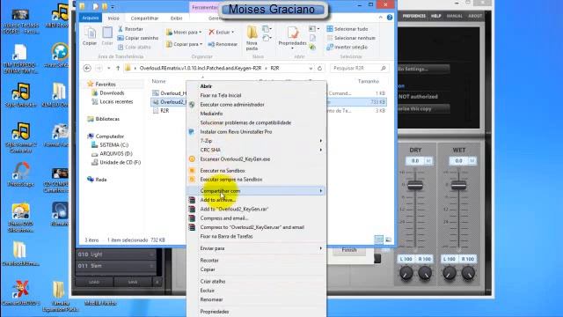This screenshot has height=317, width=563.
Task: Expand the Enviar para submenu
Action: pyautogui.click(x=257, y=248)
